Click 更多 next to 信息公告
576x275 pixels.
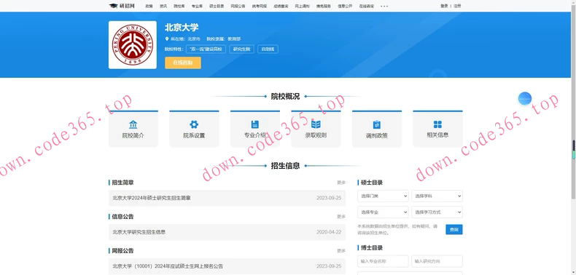(x=341, y=217)
